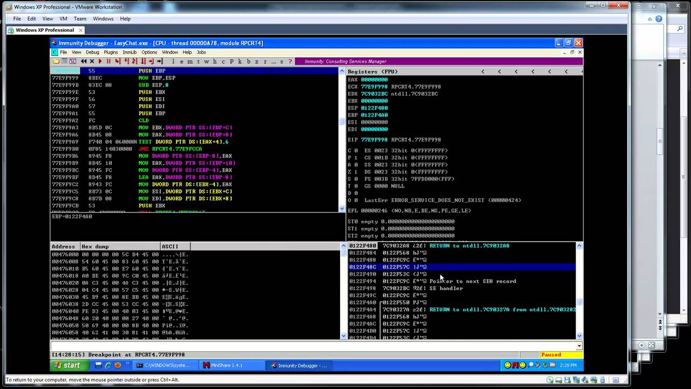
Task: Pause execution with the red pause icon
Action: 109,62
